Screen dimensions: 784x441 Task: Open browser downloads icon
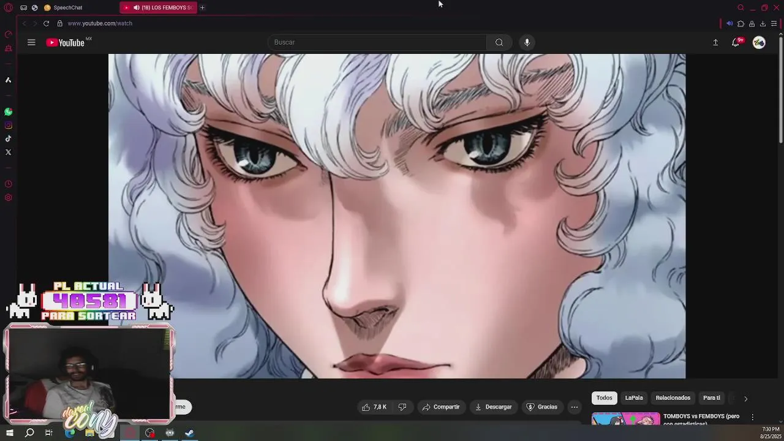point(763,24)
